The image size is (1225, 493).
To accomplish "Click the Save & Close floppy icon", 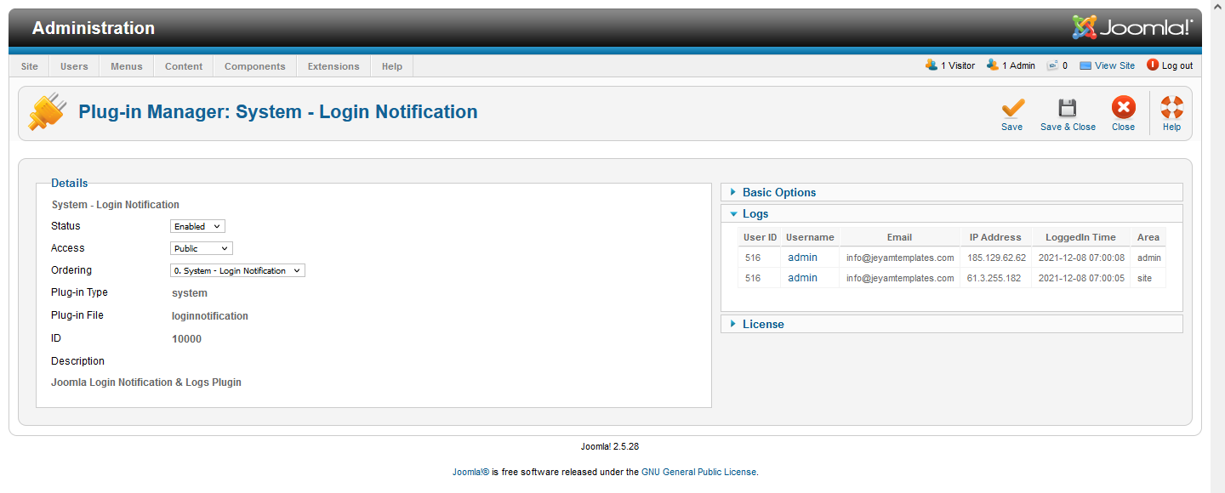I will (x=1067, y=108).
